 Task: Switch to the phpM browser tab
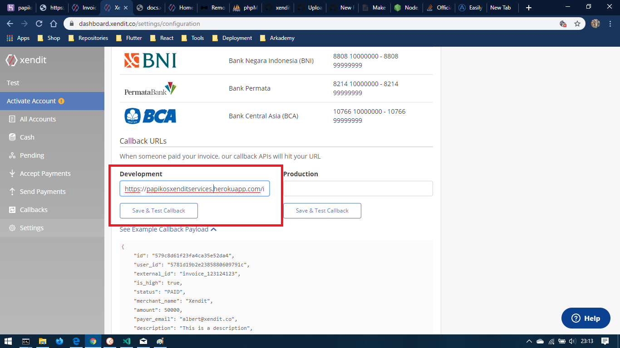coord(245,8)
